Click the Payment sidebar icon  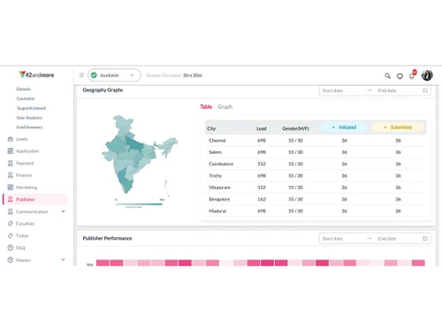coord(11,163)
